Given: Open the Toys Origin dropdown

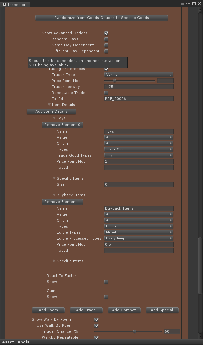Looking at the screenshot, I should click(x=139, y=143).
